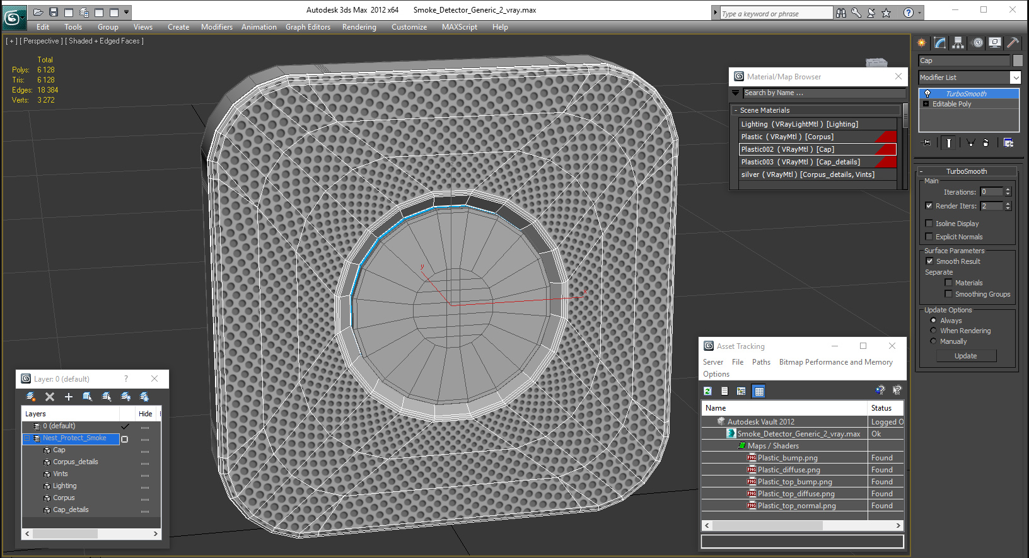Click Highlight Selected Objects' Layers icon
The height and width of the screenshot is (558, 1029).
(107, 397)
